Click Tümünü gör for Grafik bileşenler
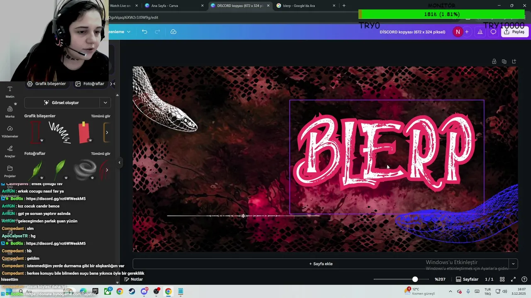531x298 pixels. (101, 116)
